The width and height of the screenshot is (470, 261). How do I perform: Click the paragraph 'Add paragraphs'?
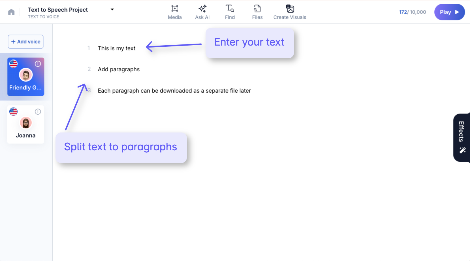click(x=119, y=69)
